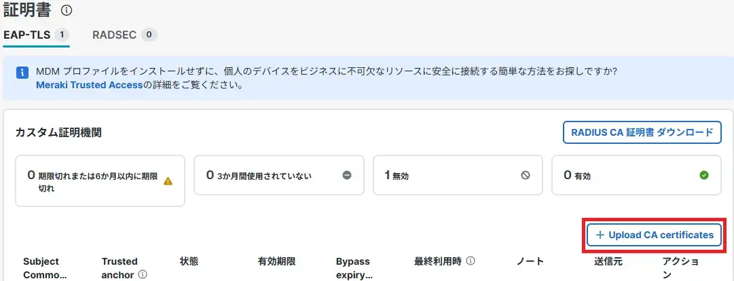Download the RADIUS CA 証明書
This screenshot has height=281, width=734.
point(642,132)
